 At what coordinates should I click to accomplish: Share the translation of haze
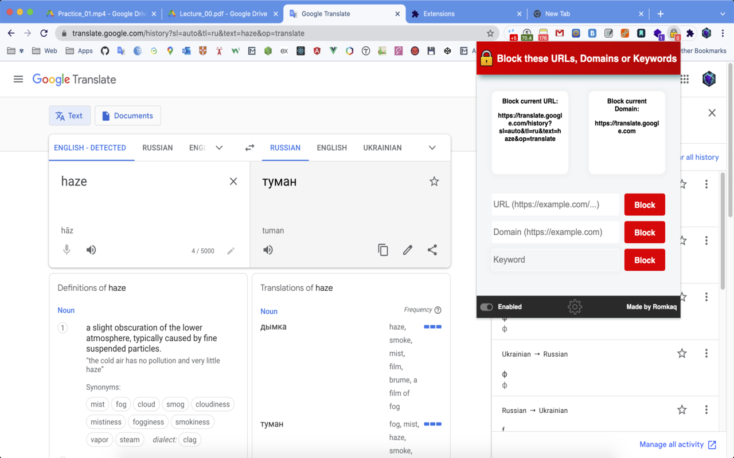432,250
